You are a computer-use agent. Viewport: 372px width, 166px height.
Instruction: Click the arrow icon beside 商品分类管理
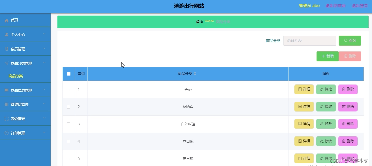tap(7, 63)
